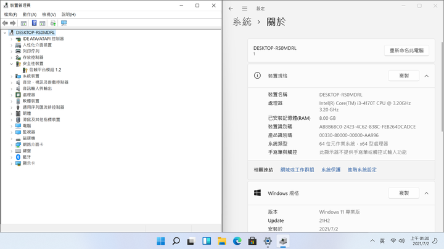The height and width of the screenshot is (249, 444).
Task: Open the 說明(H) menu
Action: tap(68, 14)
